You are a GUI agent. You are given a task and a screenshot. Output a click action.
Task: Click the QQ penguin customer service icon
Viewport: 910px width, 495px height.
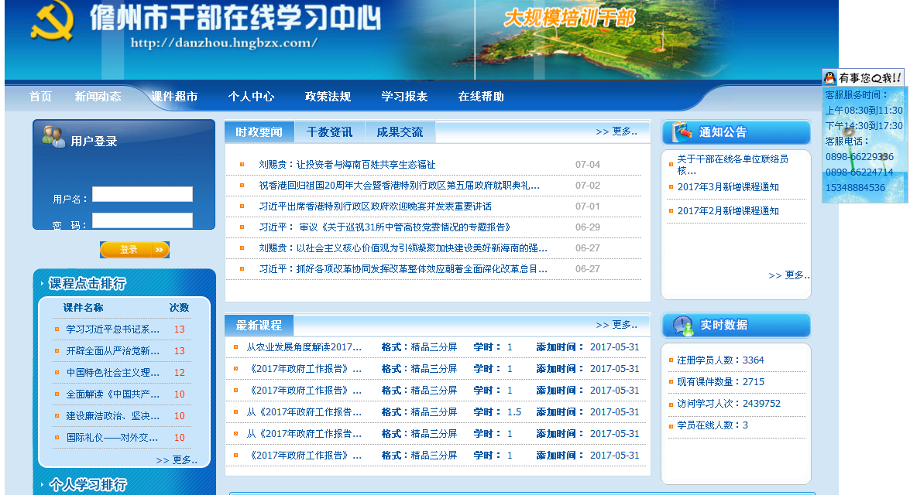pyautogui.click(x=830, y=77)
